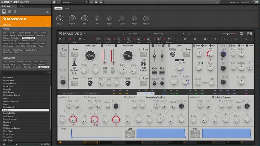Open the MASSIVE X header menu arrow
The width and height of the screenshot is (260, 146).
85,34
